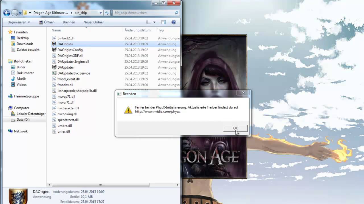Go forward with the Explorer forward arrow
This screenshot has height=204, width=364.
pyautogui.click(x=14, y=13)
